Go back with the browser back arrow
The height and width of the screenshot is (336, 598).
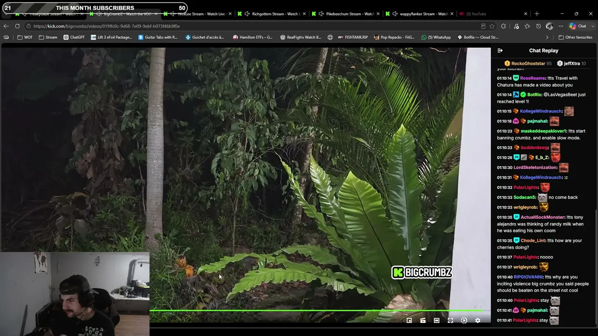(x=6, y=26)
